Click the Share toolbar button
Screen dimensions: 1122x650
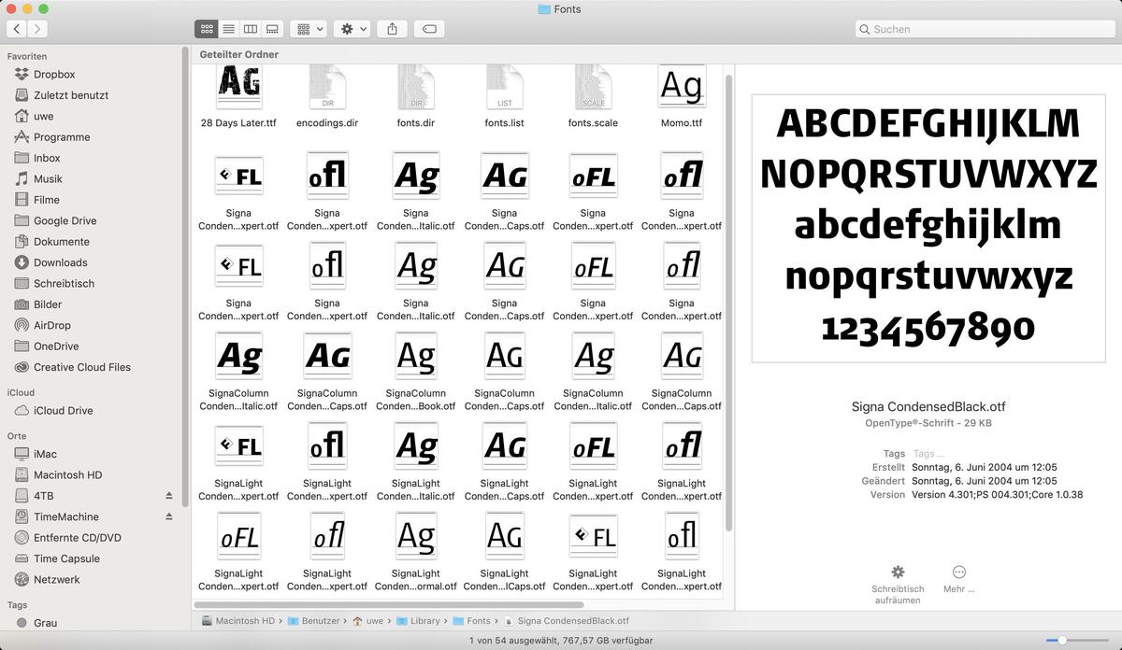click(392, 29)
